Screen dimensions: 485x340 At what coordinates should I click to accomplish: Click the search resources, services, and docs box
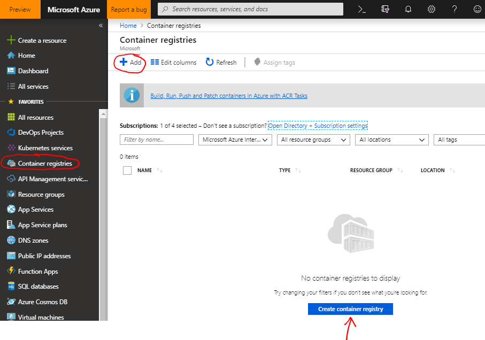(x=251, y=9)
